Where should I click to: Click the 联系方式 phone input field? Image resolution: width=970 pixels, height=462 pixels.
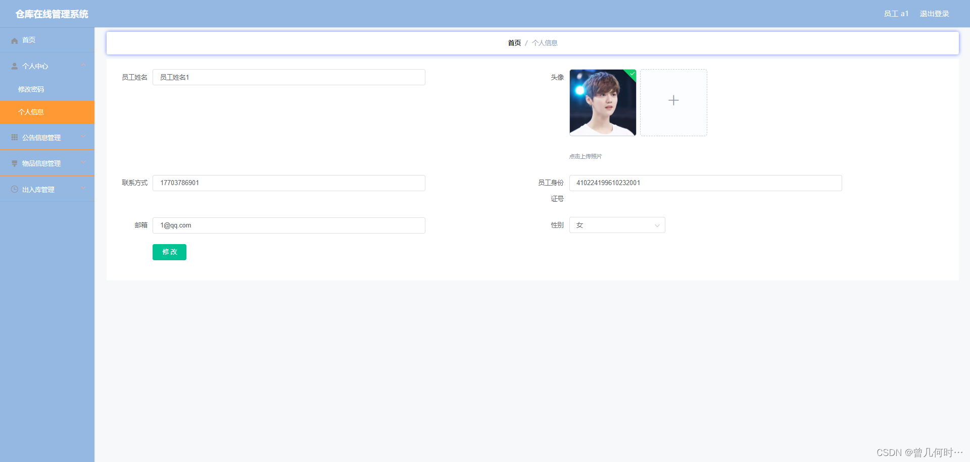click(x=289, y=183)
